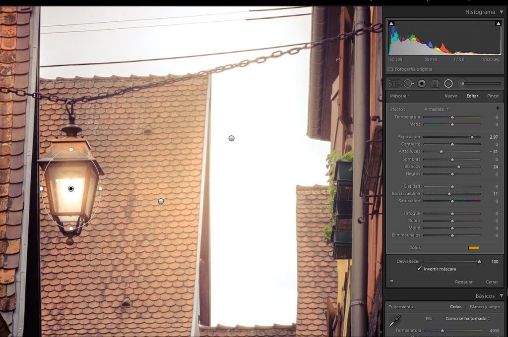
Task: Switch mask mode to Editar
Action: point(472,96)
